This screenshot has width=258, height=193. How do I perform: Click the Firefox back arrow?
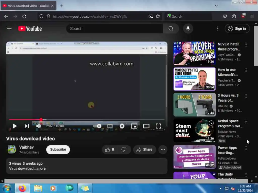[6, 16]
